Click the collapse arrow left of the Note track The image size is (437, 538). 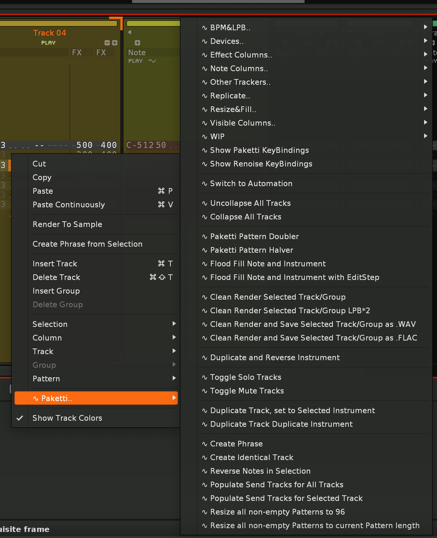[x=130, y=32]
